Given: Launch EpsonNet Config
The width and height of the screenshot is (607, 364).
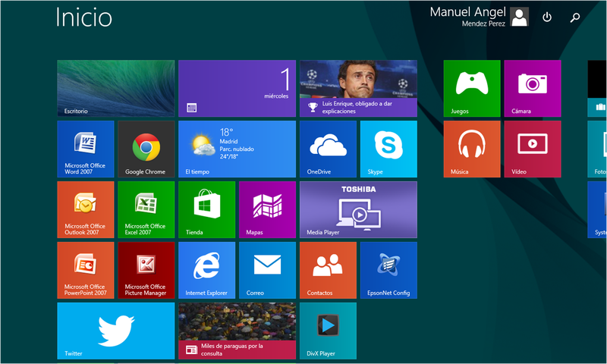Looking at the screenshot, I should pyautogui.click(x=388, y=271).
